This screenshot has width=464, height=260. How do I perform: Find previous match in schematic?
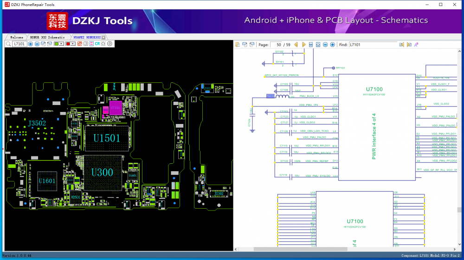tap(401, 44)
